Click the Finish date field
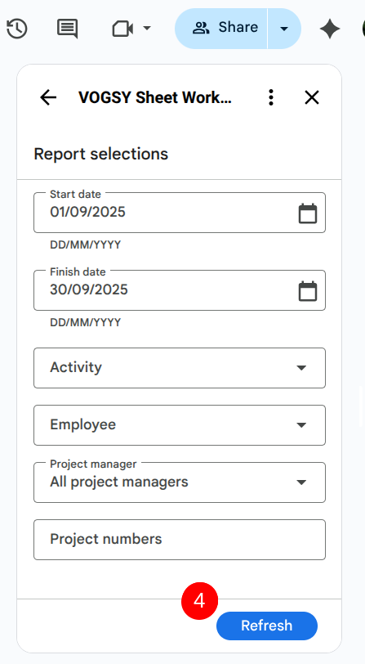Image resolution: width=365 pixels, height=664 pixels. tap(180, 290)
